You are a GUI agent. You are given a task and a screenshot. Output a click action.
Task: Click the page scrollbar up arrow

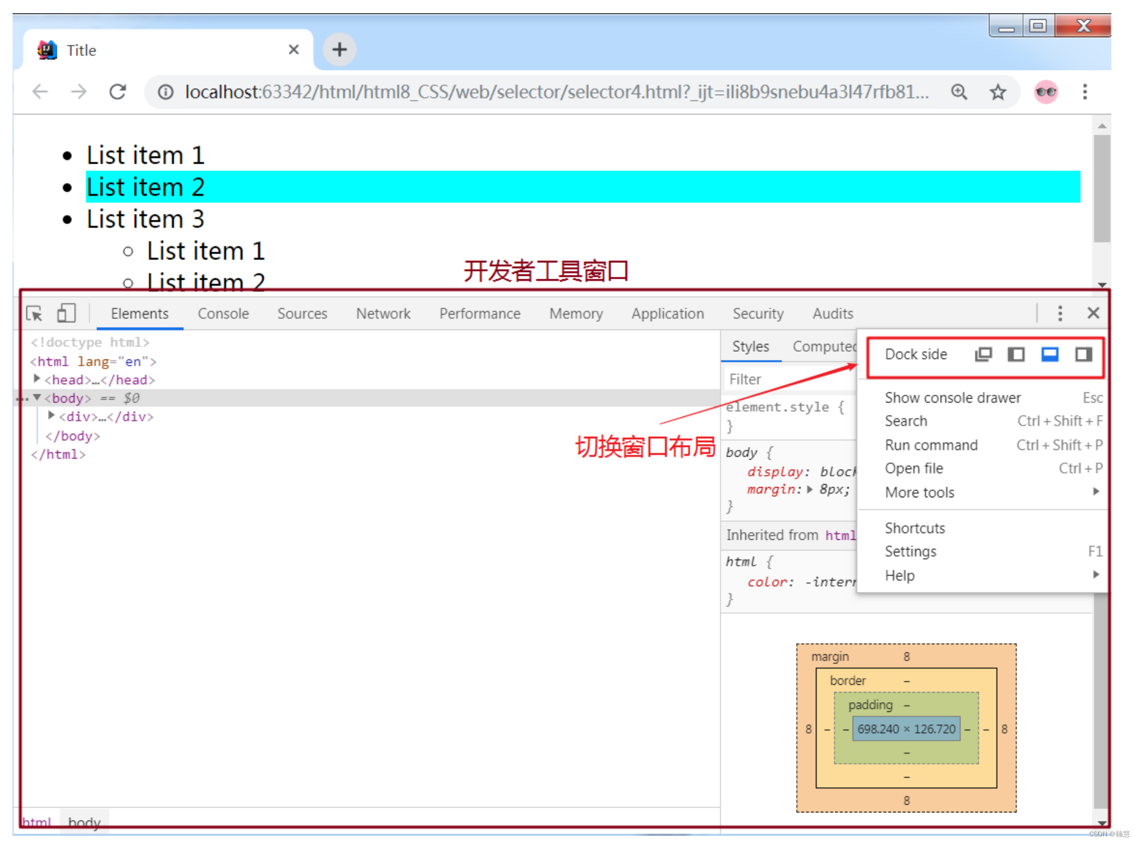(1101, 126)
